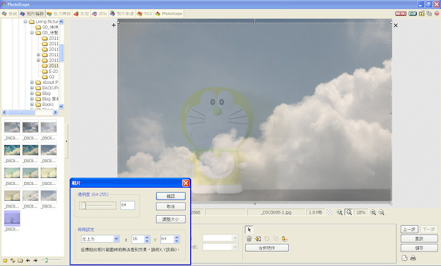Click the language toggle icon near help
Viewport: 441px width, 266px height.
coord(429,13)
